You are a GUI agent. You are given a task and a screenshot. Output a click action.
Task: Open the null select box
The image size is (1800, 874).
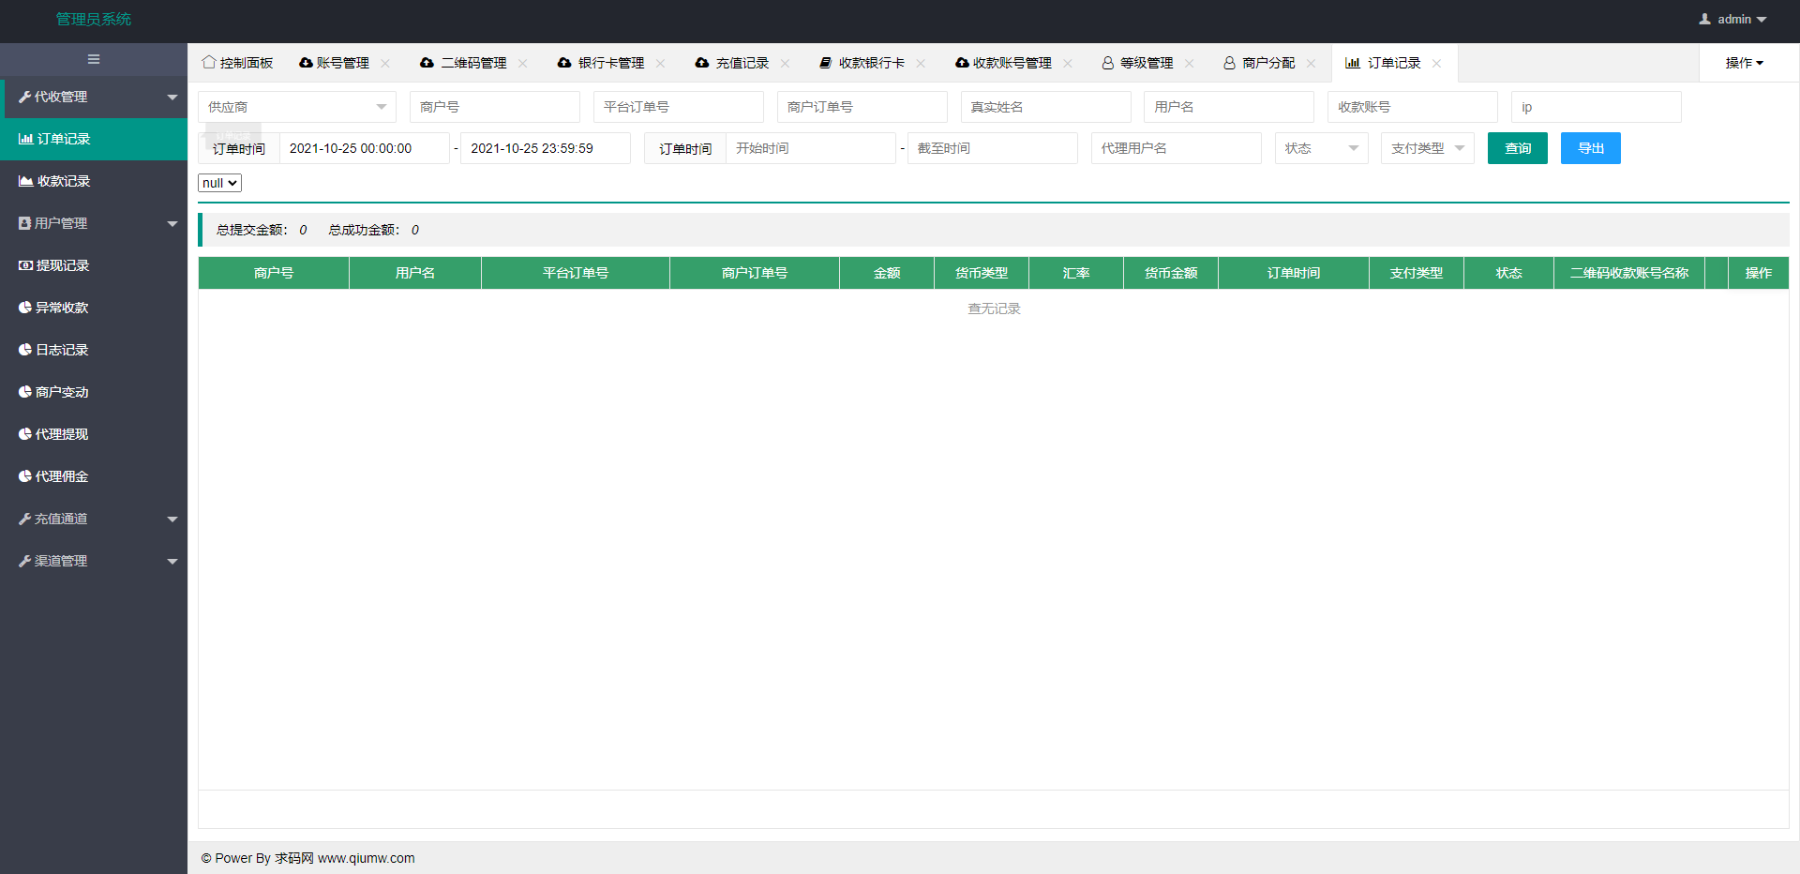click(219, 183)
